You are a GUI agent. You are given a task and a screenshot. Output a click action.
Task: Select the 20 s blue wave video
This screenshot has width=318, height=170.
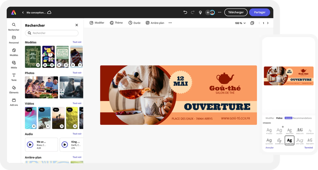[x=31, y=118]
